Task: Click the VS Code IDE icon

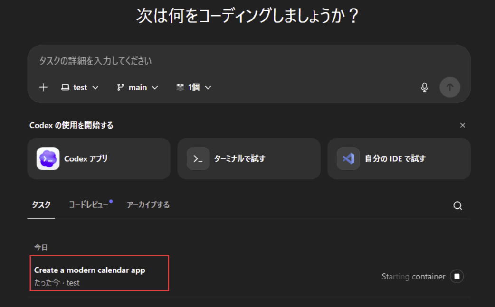Action: [348, 158]
